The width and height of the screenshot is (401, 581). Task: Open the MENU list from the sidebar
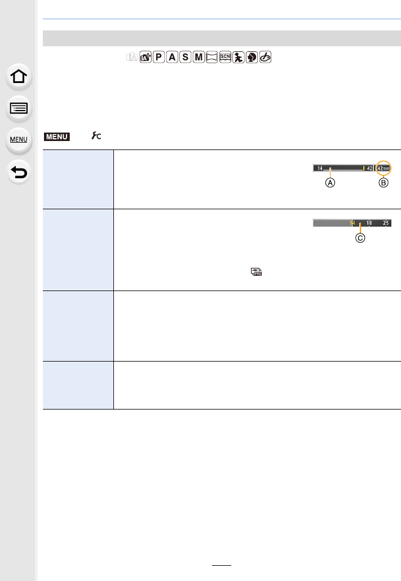[19, 140]
